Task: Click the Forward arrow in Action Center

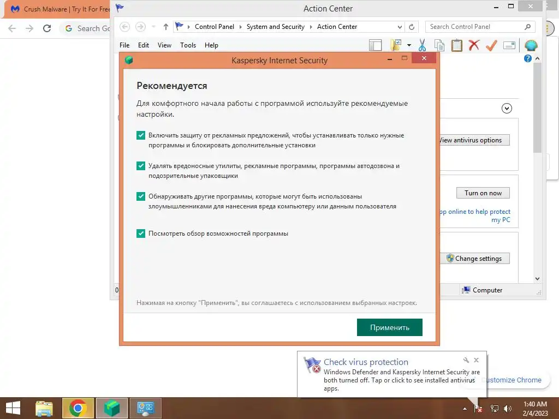Action: point(140,27)
